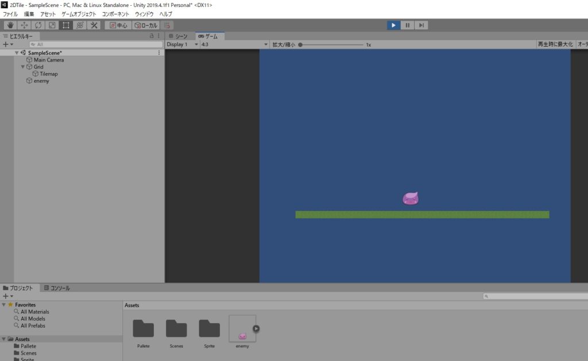Image resolution: width=588 pixels, height=361 pixels.
Task: Open the Project create plus dropdown
Action: tap(8, 296)
